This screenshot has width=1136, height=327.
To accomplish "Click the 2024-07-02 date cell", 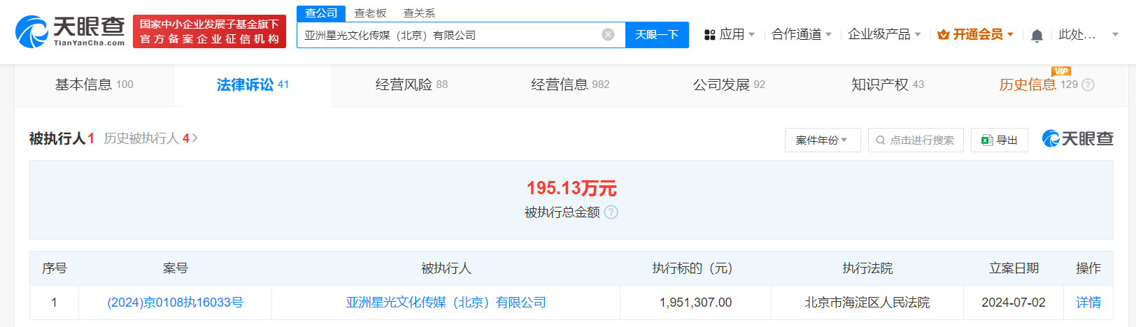I will tap(1014, 303).
